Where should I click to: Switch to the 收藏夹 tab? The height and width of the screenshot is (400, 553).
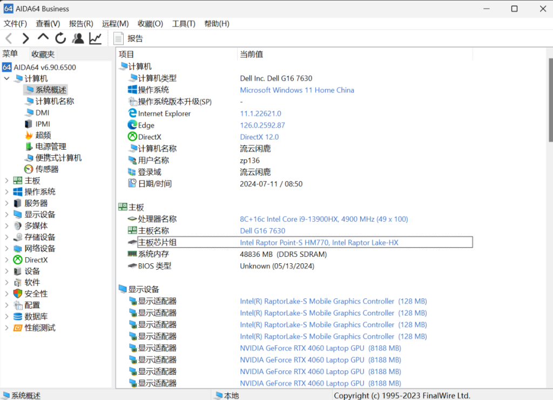pos(43,54)
